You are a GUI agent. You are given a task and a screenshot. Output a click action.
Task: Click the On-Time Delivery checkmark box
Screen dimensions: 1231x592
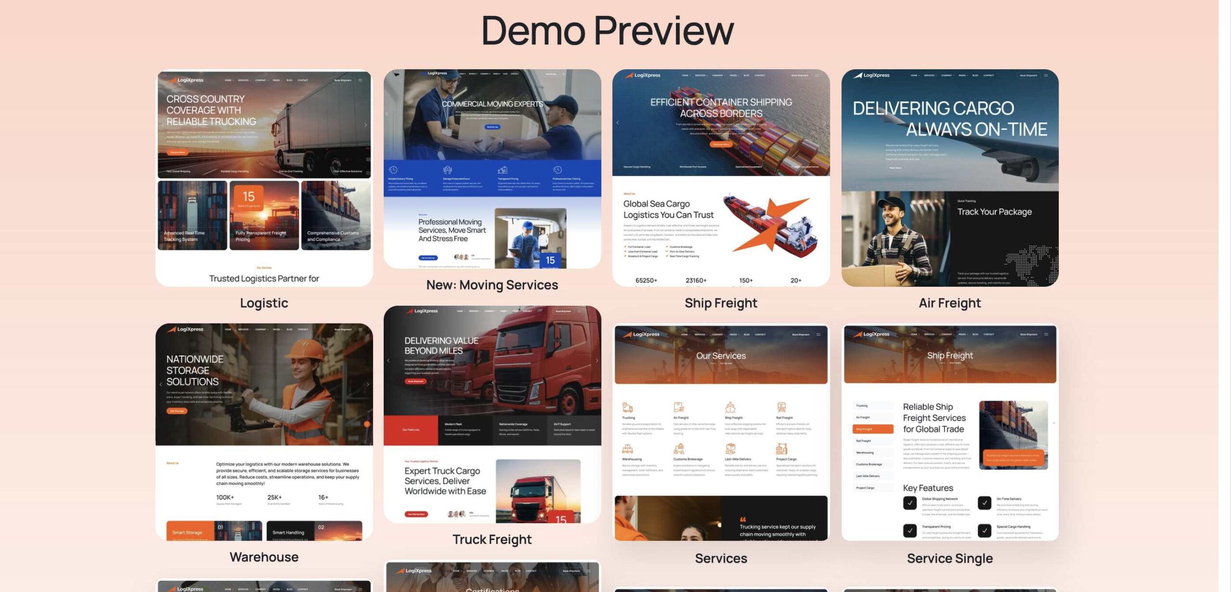pos(984,503)
